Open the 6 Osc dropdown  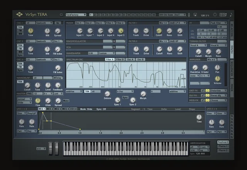click(x=125, y=92)
